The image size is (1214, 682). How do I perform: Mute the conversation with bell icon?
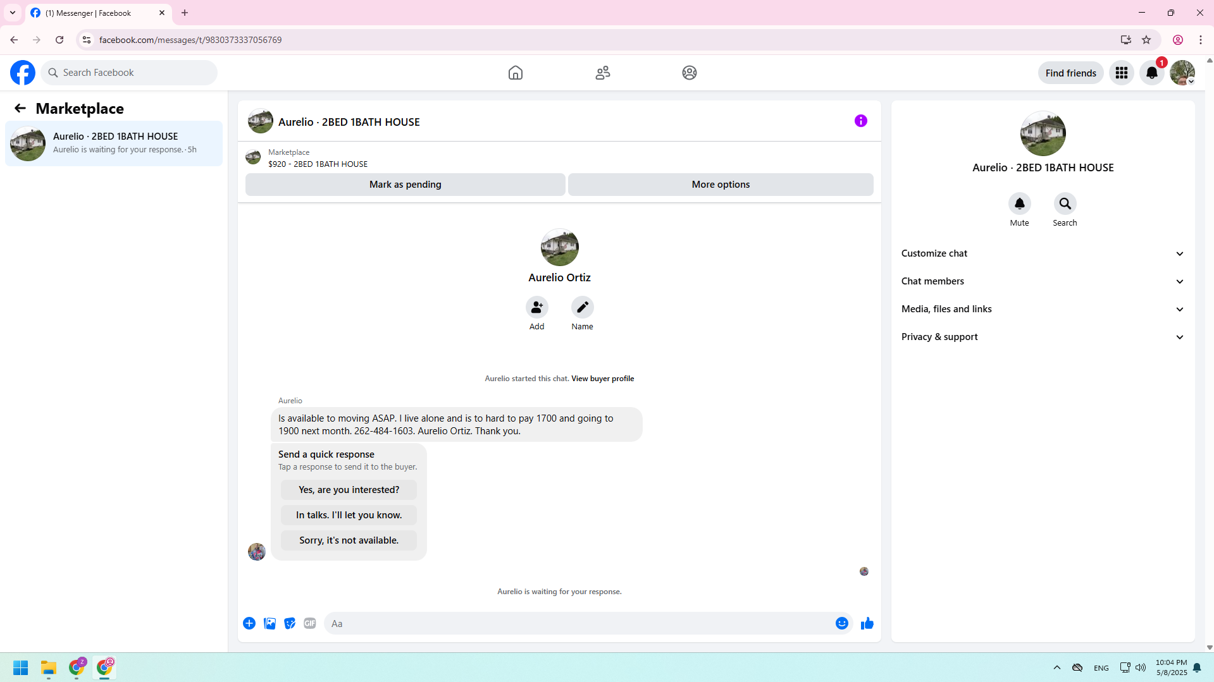[x=1020, y=204]
